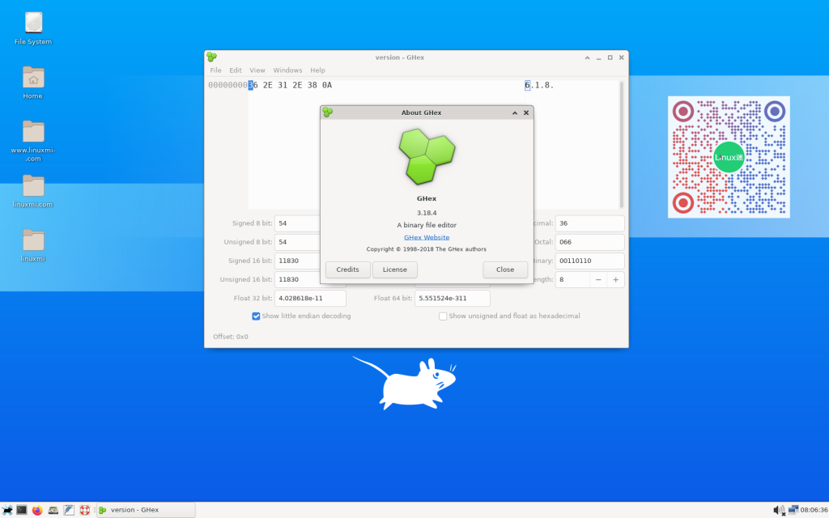
Task: Open the Help menu in GHex
Action: pyautogui.click(x=317, y=70)
